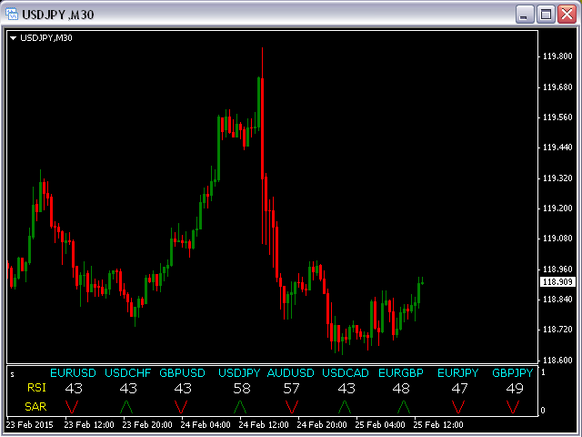Click the 118.960 price scale label
The height and width of the screenshot is (437, 582).
557,269
